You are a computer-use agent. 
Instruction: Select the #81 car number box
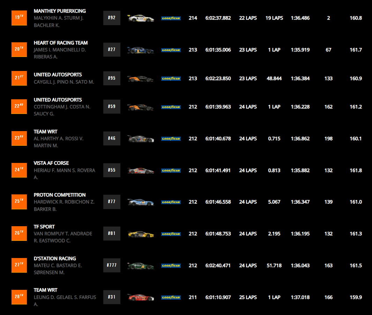tap(112, 234)
